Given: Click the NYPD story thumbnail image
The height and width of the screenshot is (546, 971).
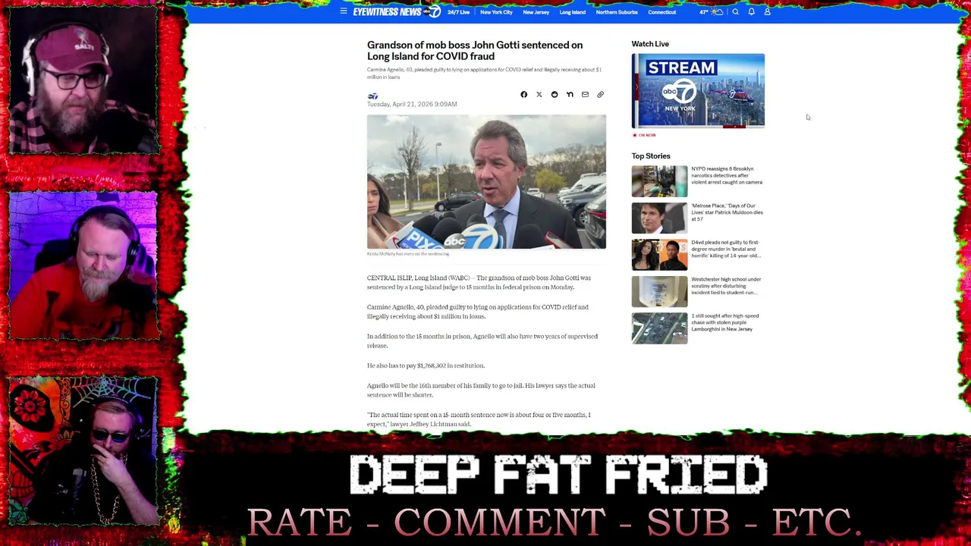Looking at the screenshot, I should (659, 181).
